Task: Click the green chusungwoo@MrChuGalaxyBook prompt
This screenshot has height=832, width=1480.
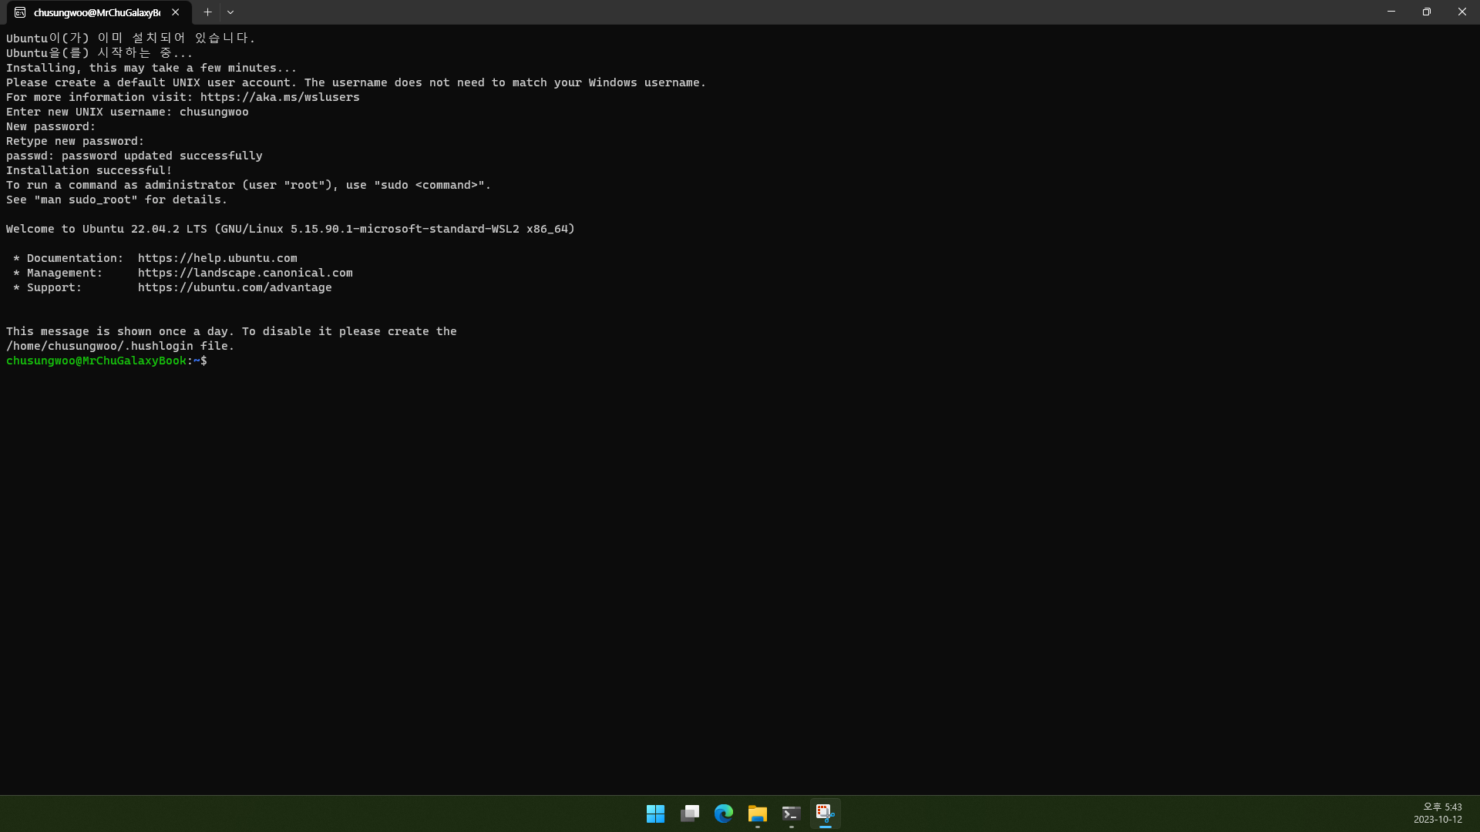Action: click(x=96, y=361)
